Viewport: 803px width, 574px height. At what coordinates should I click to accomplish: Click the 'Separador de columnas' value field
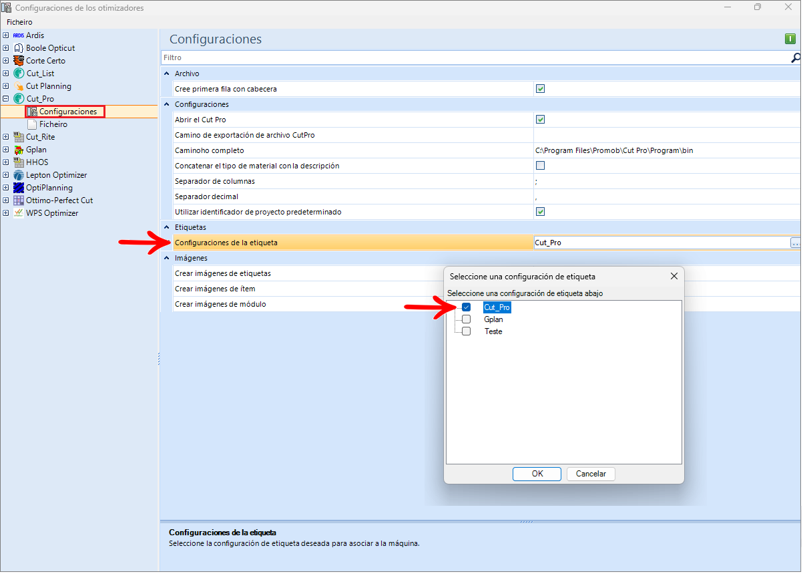pyautogui.click(x=667, y=181)
